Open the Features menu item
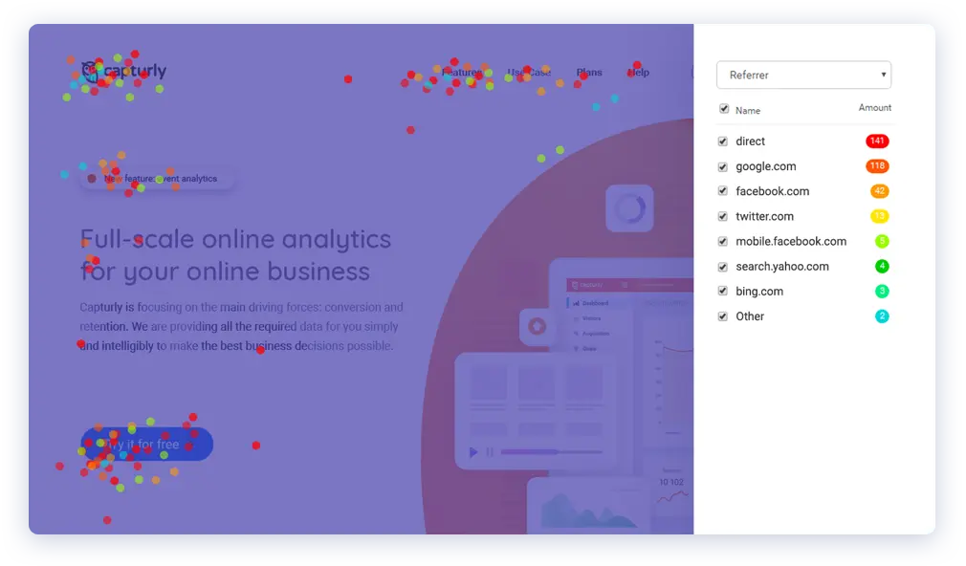The height and width of the screenshot is (566, 966). point(462,72)
